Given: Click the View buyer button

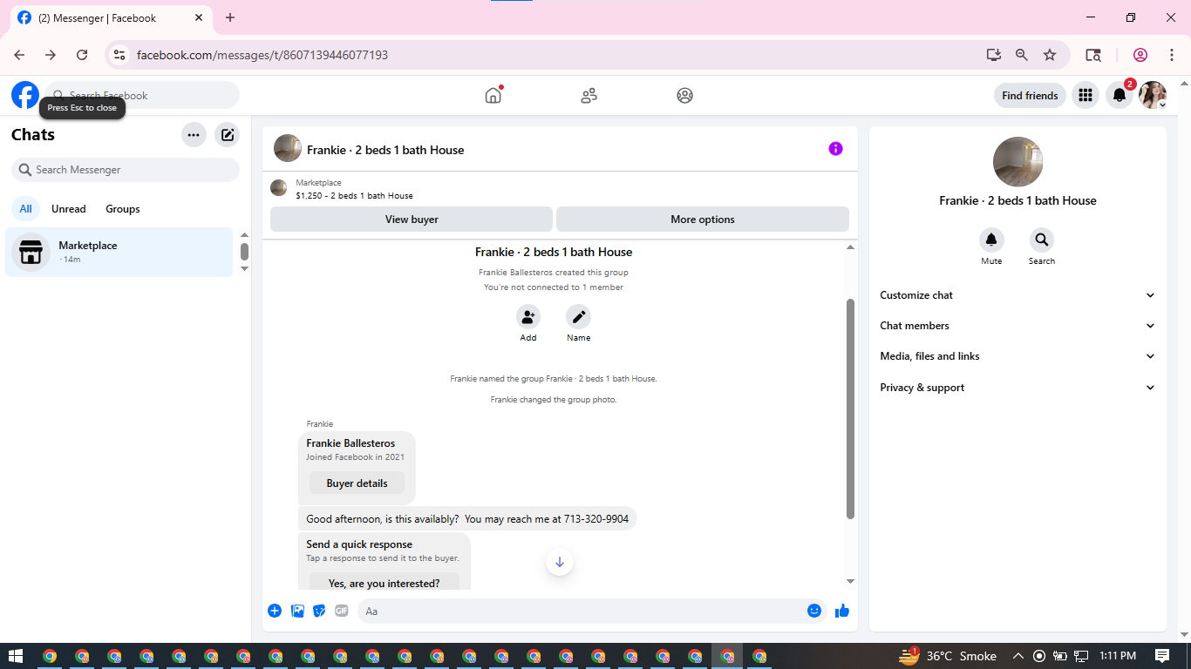Looking at the screenshot, I should (412, 220).
